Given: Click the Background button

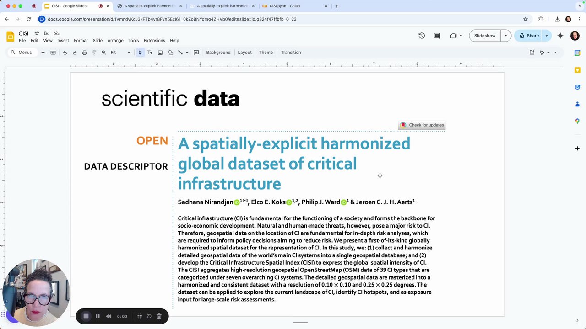Looking at the screenshot, I should 218,53.
